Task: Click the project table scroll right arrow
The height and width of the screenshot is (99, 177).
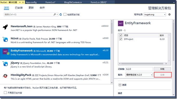Action: pos(166,63)
